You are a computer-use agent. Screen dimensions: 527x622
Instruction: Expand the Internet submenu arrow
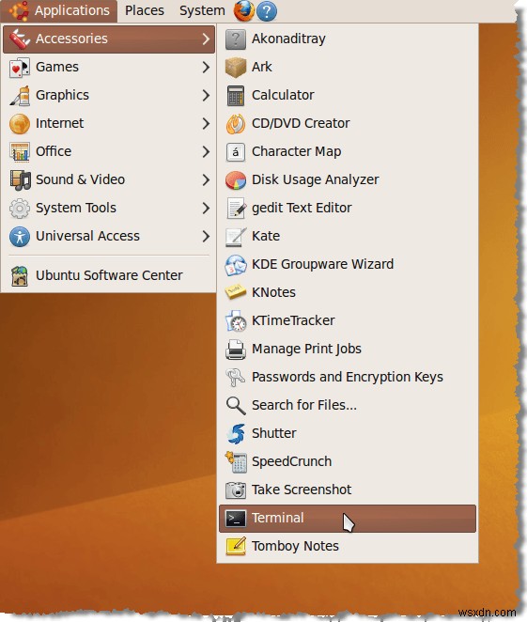pyautogui.click(x=206, y=123)
